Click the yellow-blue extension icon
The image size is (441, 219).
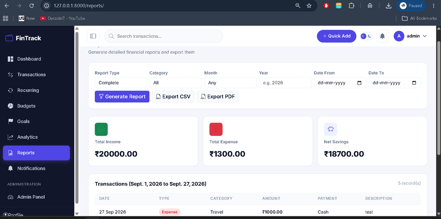pyautogui.click(x=339, y=6)
